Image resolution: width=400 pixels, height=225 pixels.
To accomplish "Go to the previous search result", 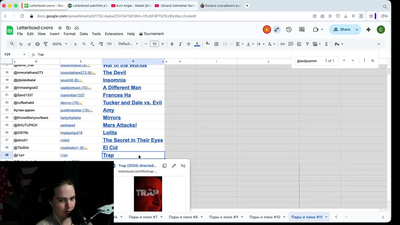I will pyautogui.click(x=344, y=61).
